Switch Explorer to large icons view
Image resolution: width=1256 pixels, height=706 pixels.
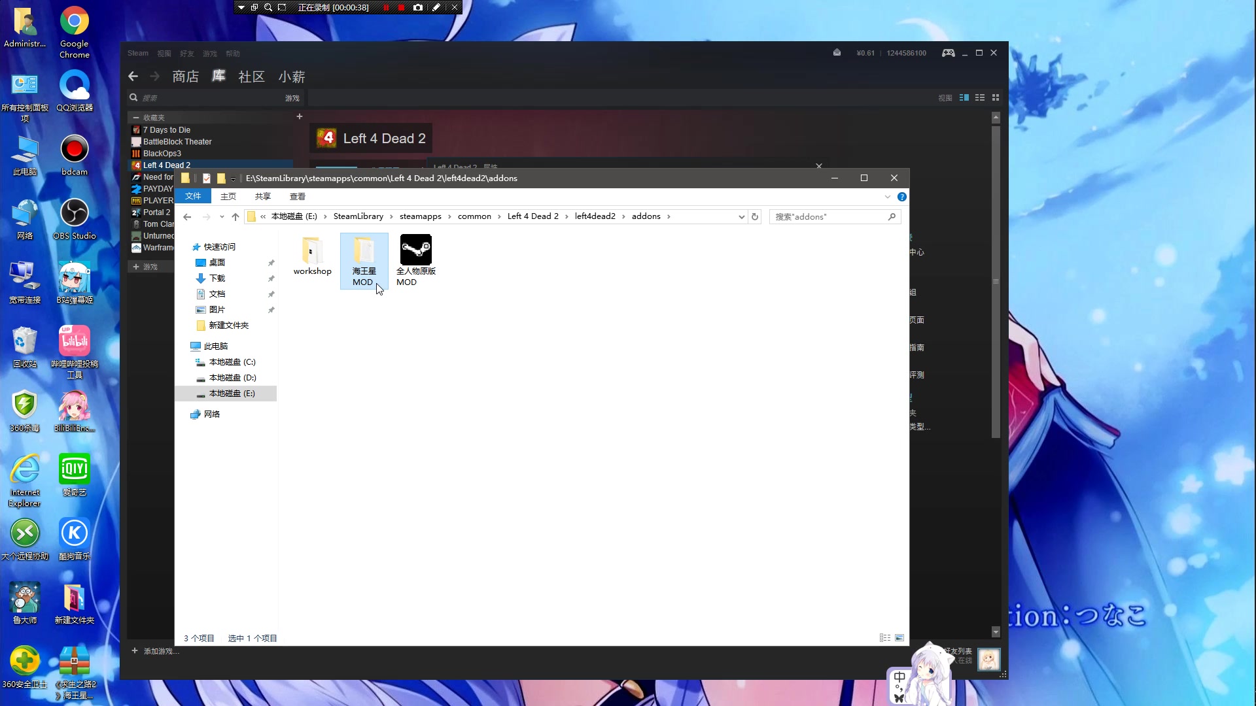pyautogui.click(x=899, y=638)
